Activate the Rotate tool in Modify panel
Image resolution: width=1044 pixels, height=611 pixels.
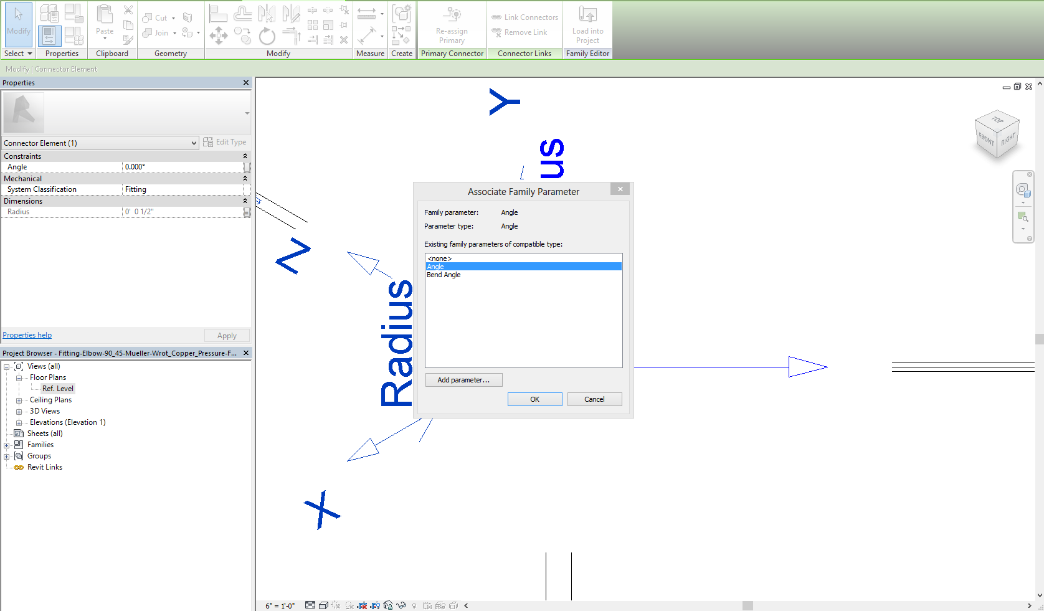267,36
